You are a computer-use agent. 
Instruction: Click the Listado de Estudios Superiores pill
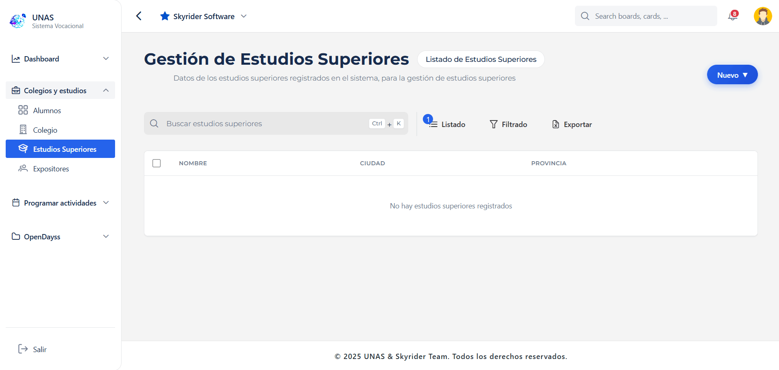coord(481,59)
